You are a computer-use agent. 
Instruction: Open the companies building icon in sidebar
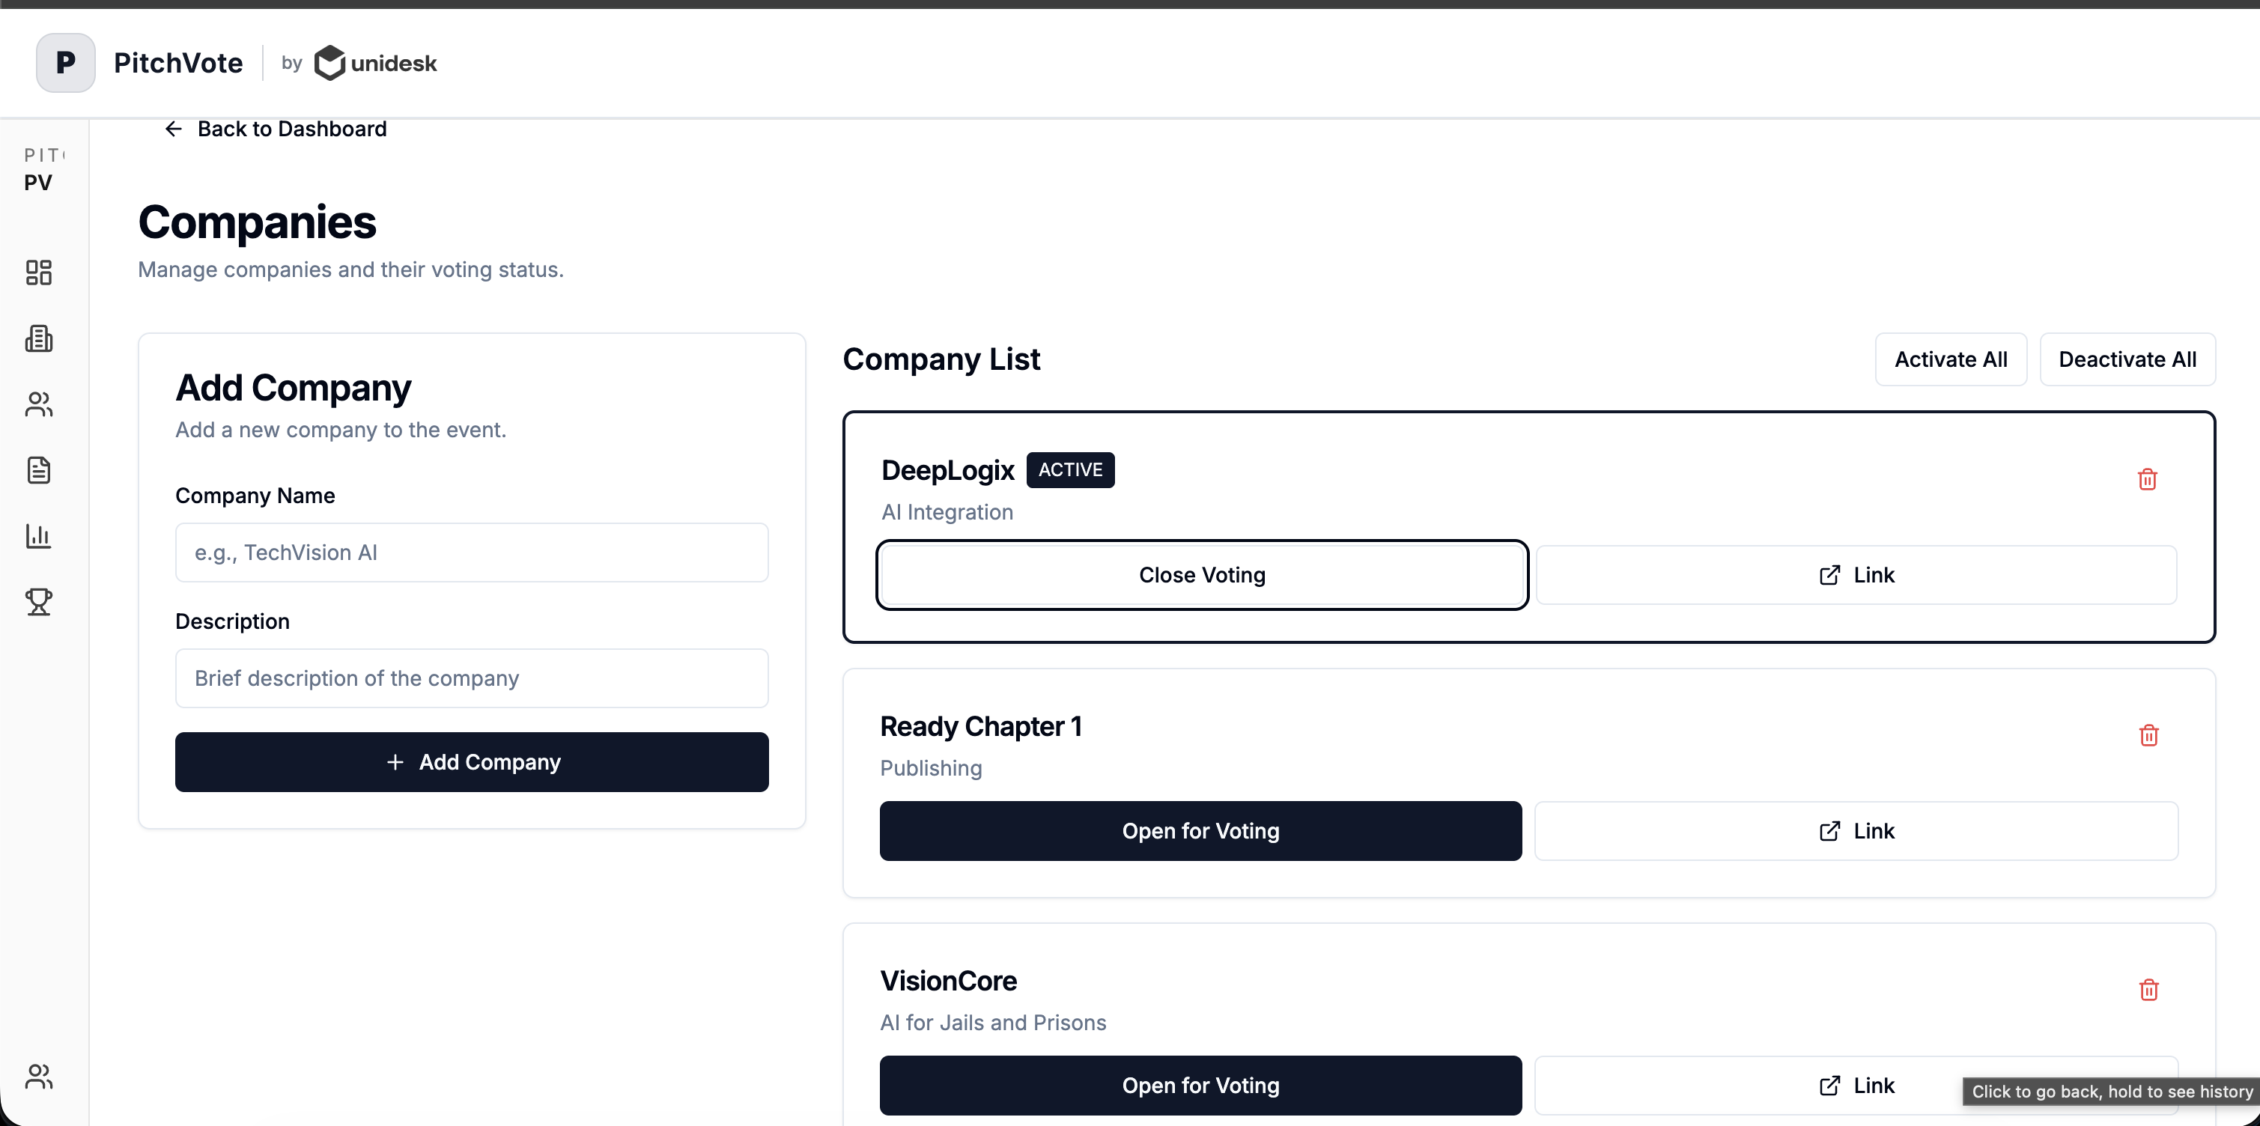[39, 338]
